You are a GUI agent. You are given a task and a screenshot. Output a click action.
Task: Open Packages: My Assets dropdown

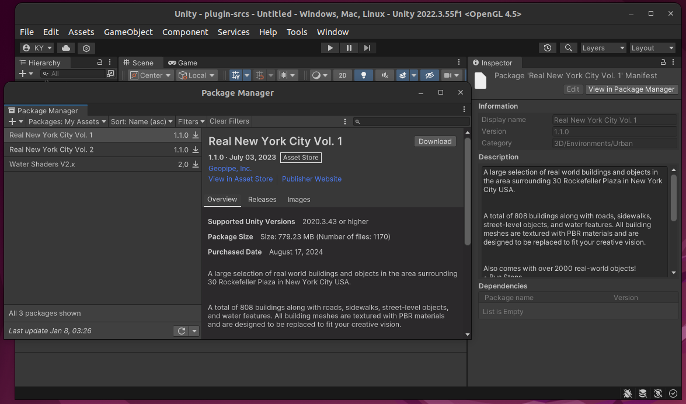(x=67, y=121)
